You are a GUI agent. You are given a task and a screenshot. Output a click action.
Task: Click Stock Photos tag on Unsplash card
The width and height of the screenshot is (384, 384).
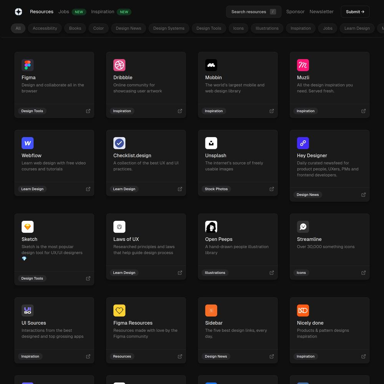pyautogui.click(x=216, y=189)
